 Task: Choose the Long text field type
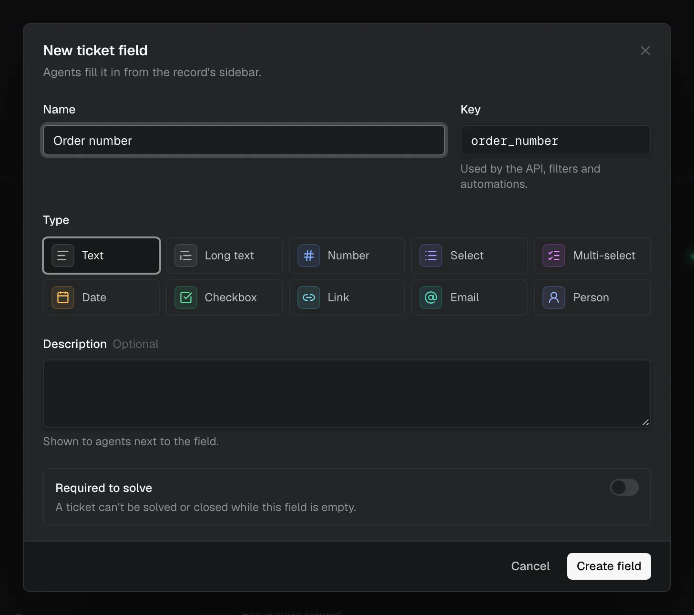tap(224, 256)
